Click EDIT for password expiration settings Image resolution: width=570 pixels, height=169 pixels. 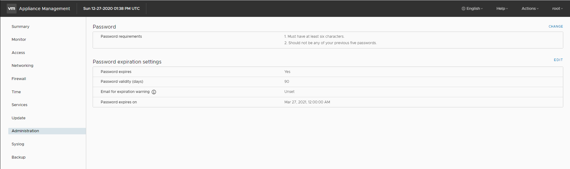558,60
